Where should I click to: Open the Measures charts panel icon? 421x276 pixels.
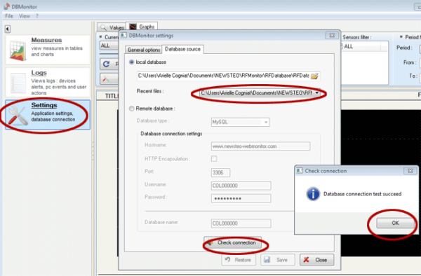click(x=18, y=50)
